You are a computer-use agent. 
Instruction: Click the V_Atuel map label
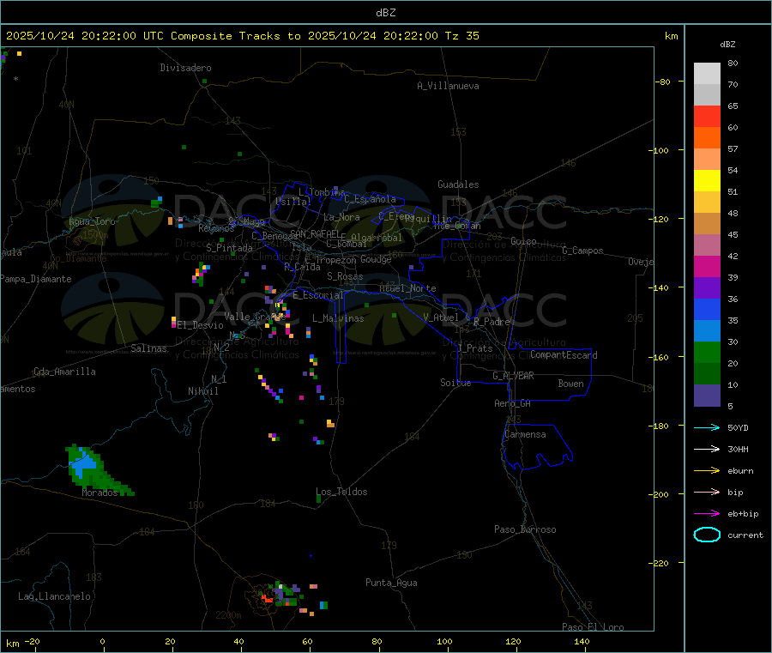441,317
